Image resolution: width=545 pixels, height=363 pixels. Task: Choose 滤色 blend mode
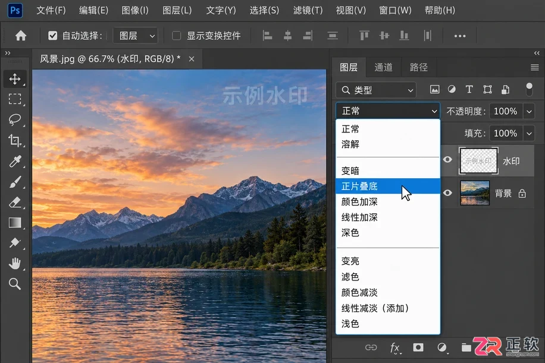(x=388, y=277)
